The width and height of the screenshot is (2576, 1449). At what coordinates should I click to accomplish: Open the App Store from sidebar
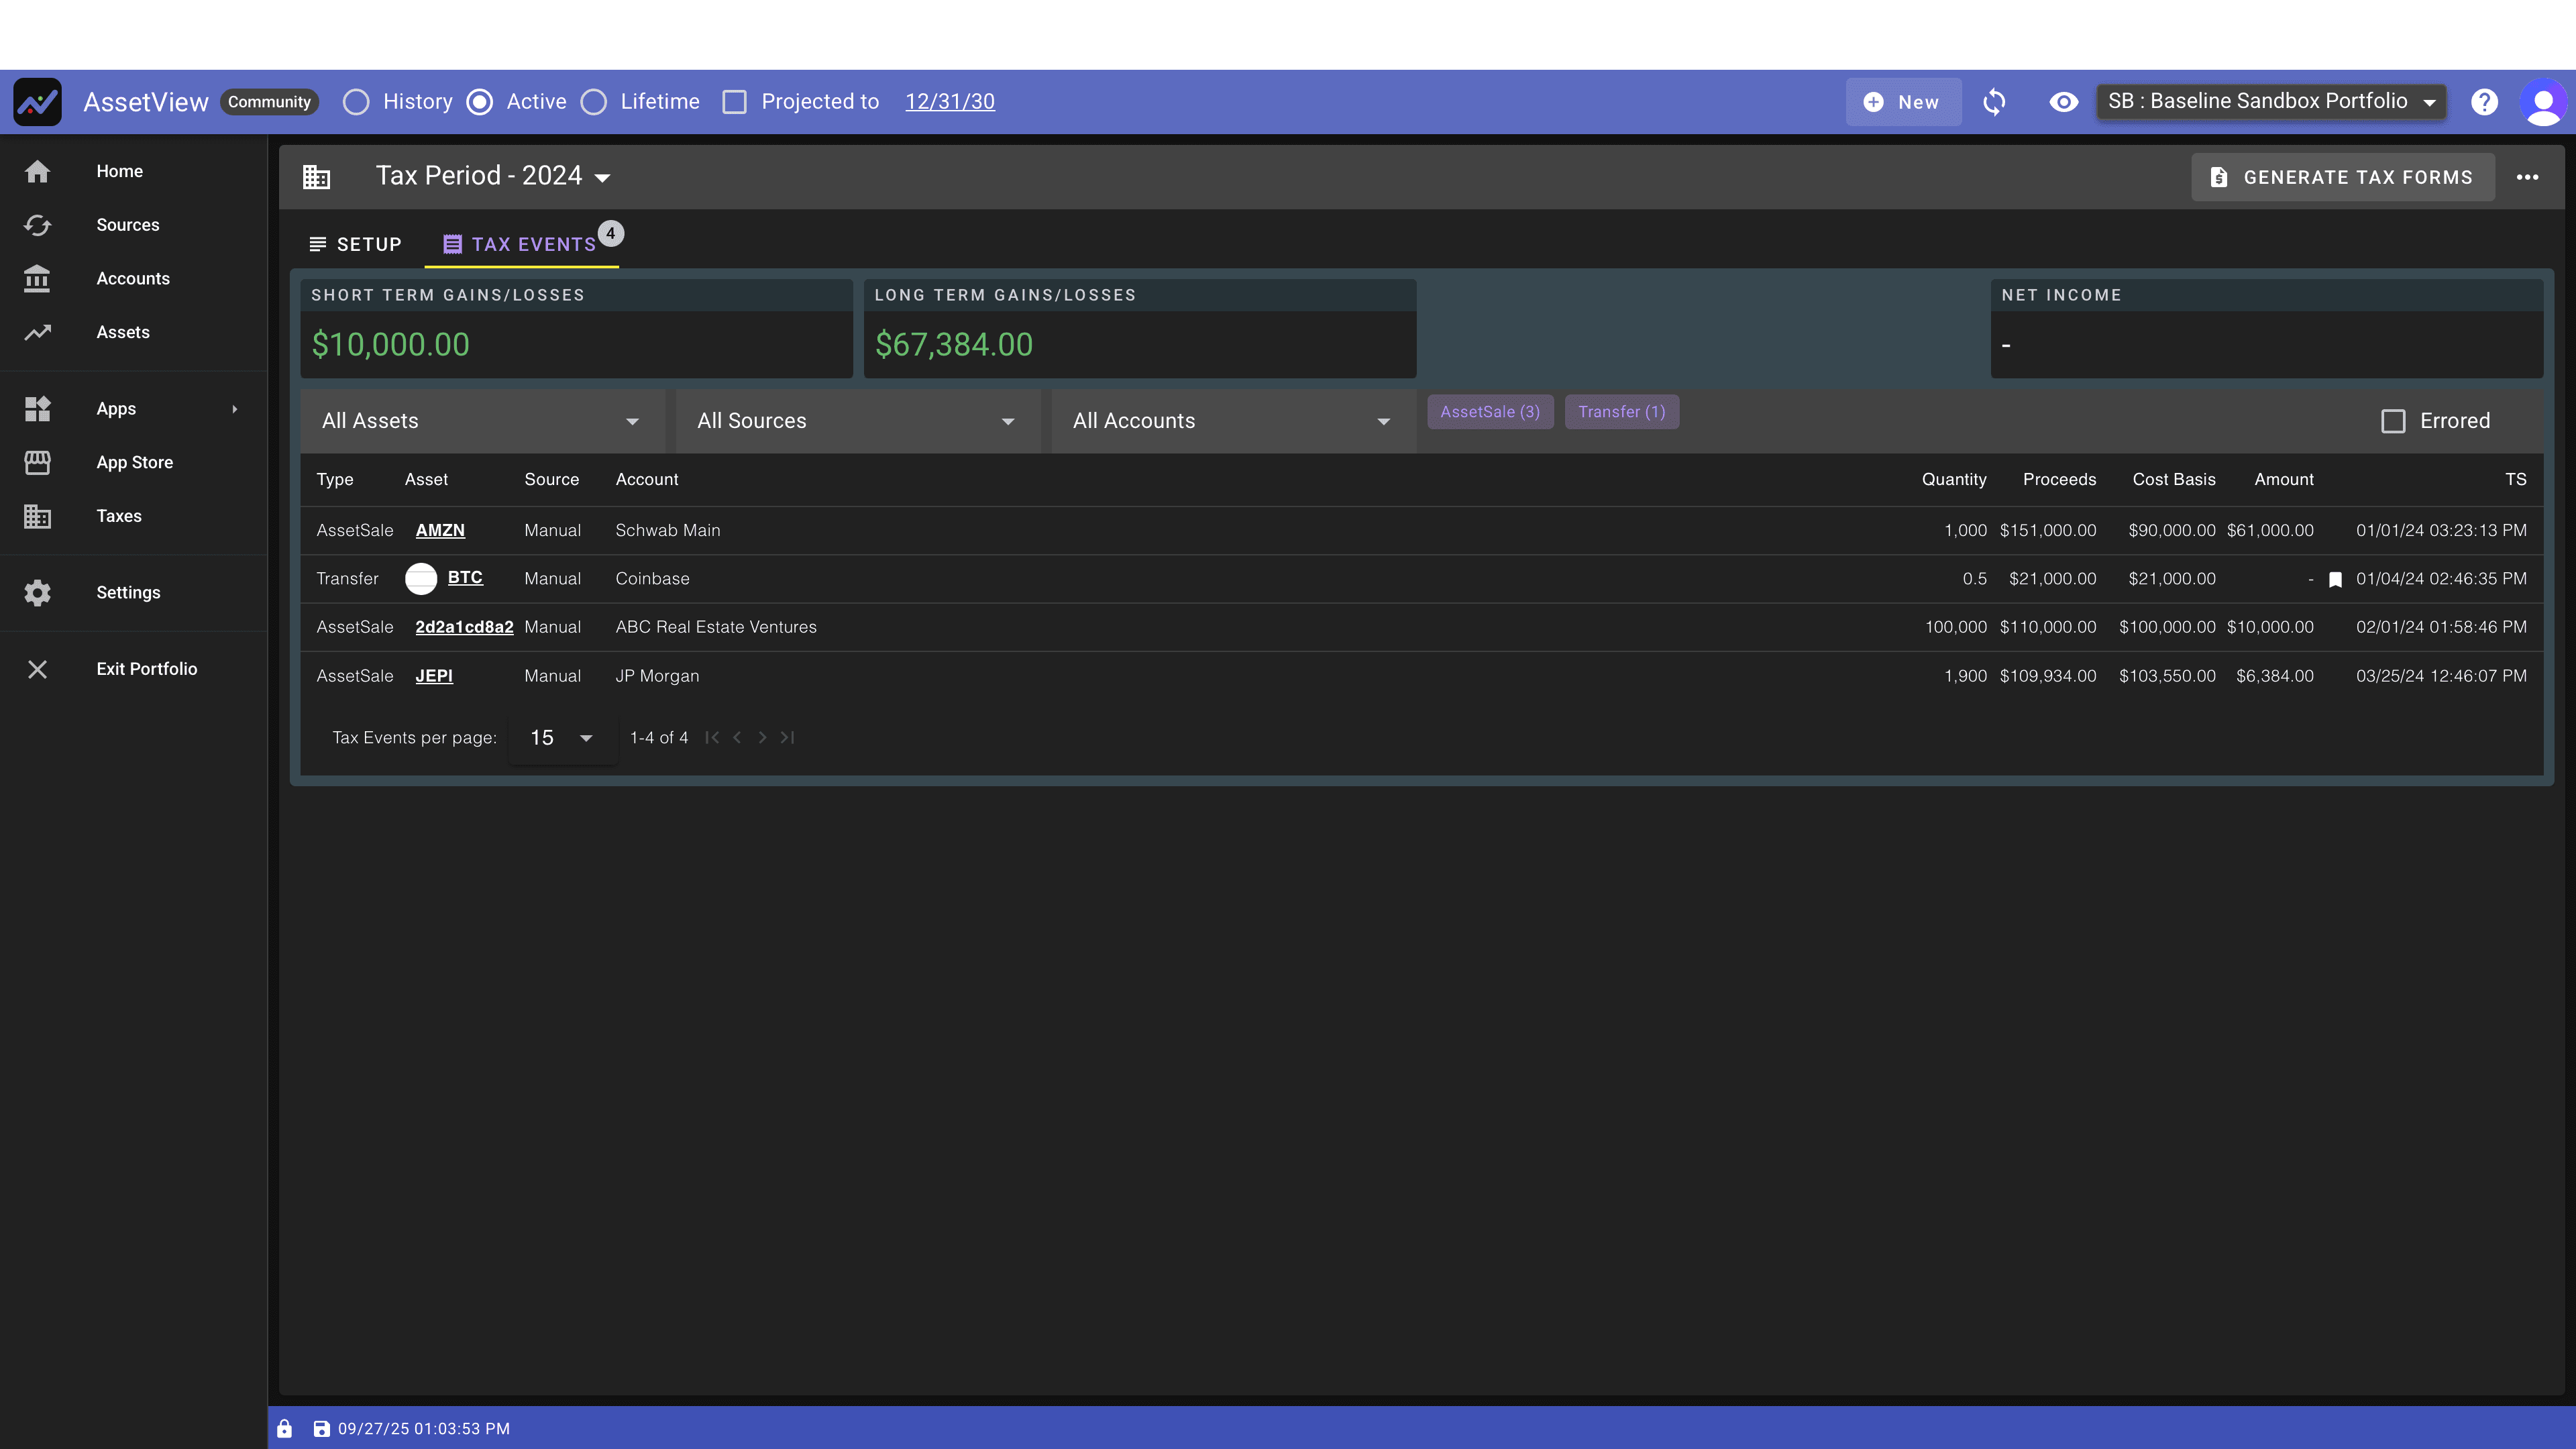[135, 462]
